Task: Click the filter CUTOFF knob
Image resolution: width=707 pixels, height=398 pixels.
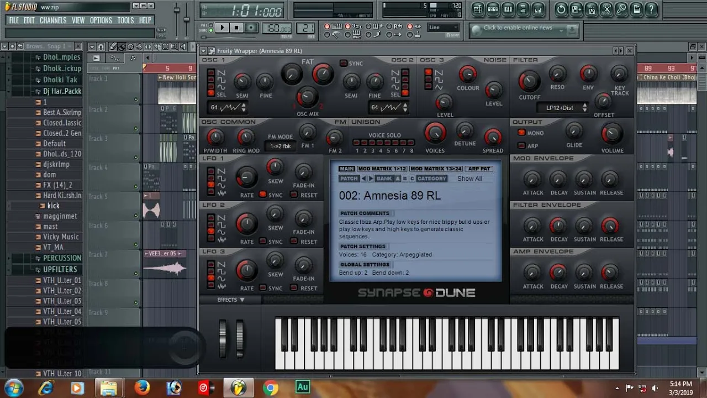Action: tap(529, 82)
